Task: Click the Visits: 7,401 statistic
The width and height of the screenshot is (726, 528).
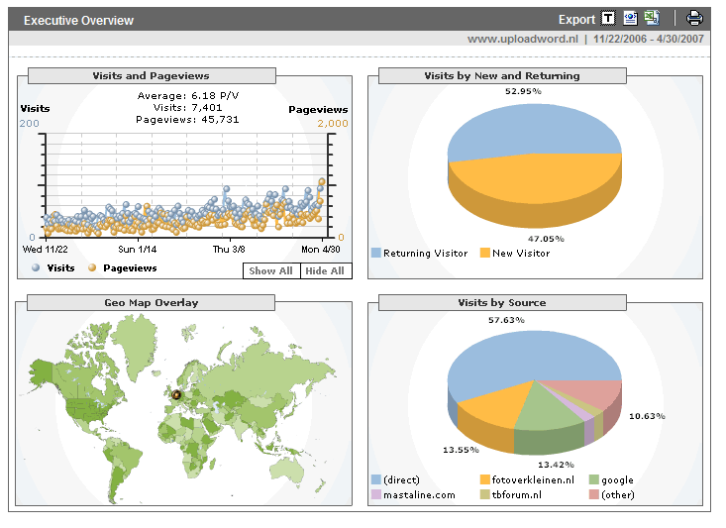Action: coord(187,107)
